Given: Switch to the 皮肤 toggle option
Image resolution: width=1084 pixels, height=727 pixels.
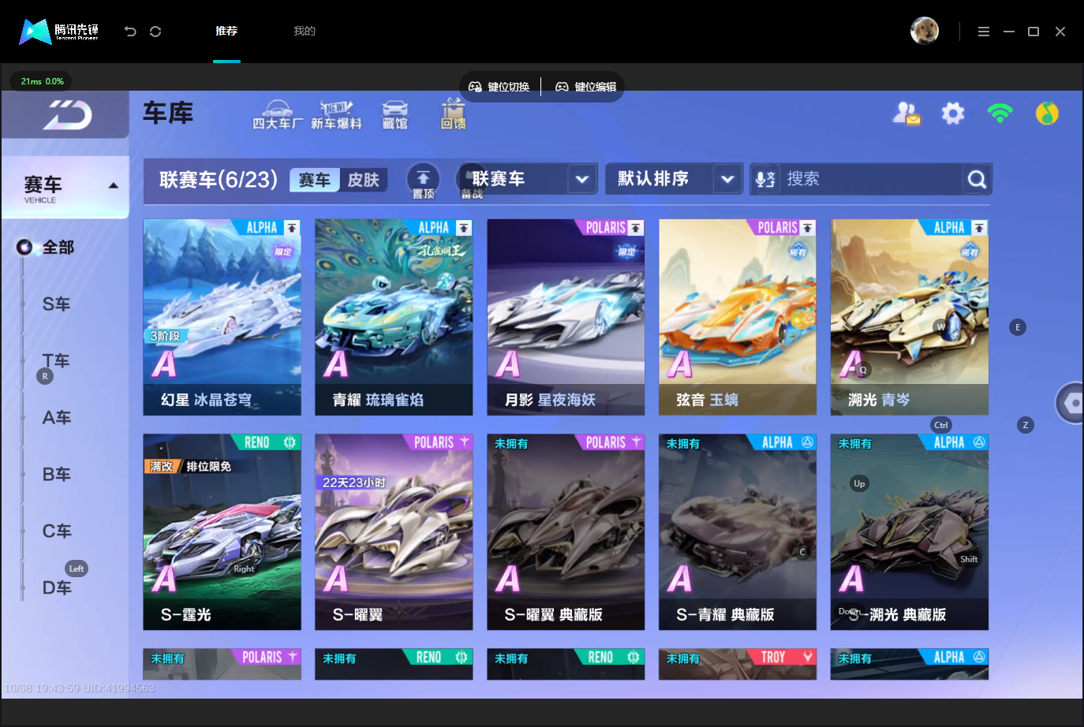Looking at the screenshot, I should coord(364,180).
